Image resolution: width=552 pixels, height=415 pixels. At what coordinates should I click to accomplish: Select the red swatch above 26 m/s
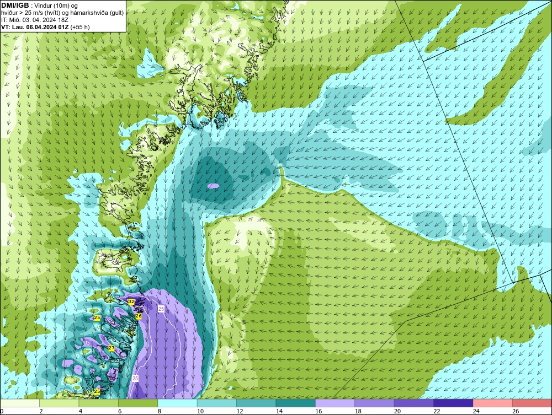tap(532, 403)
